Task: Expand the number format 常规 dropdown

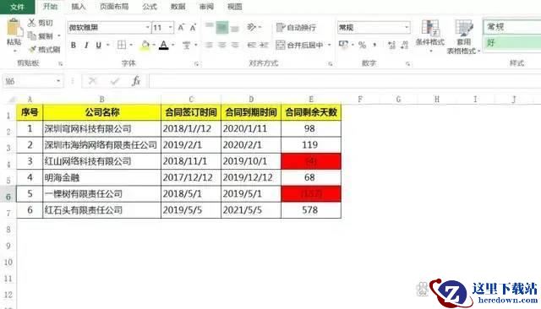Action: click(x=407, y=27)
